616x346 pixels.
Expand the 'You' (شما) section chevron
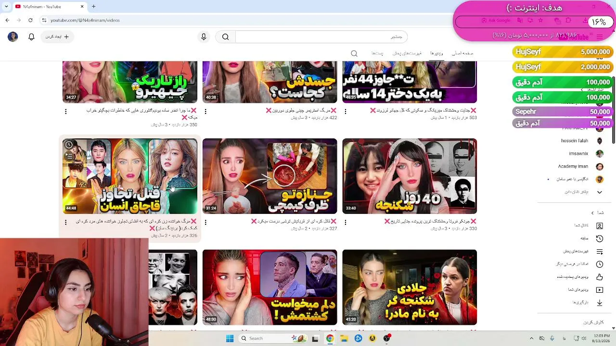593,213
